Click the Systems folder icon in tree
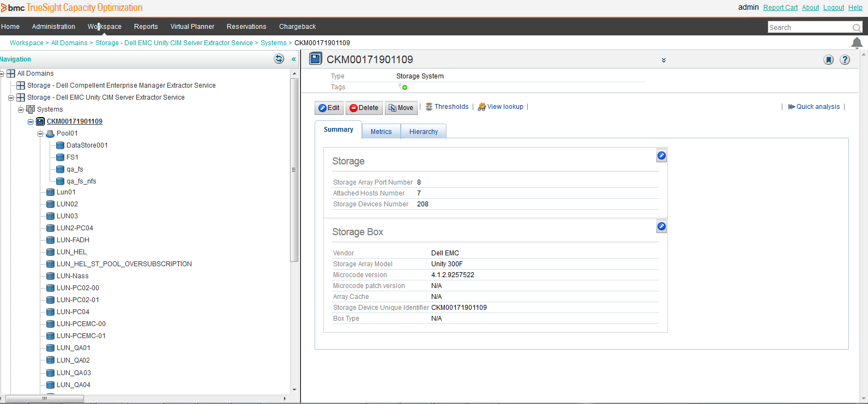 (31, 109)
